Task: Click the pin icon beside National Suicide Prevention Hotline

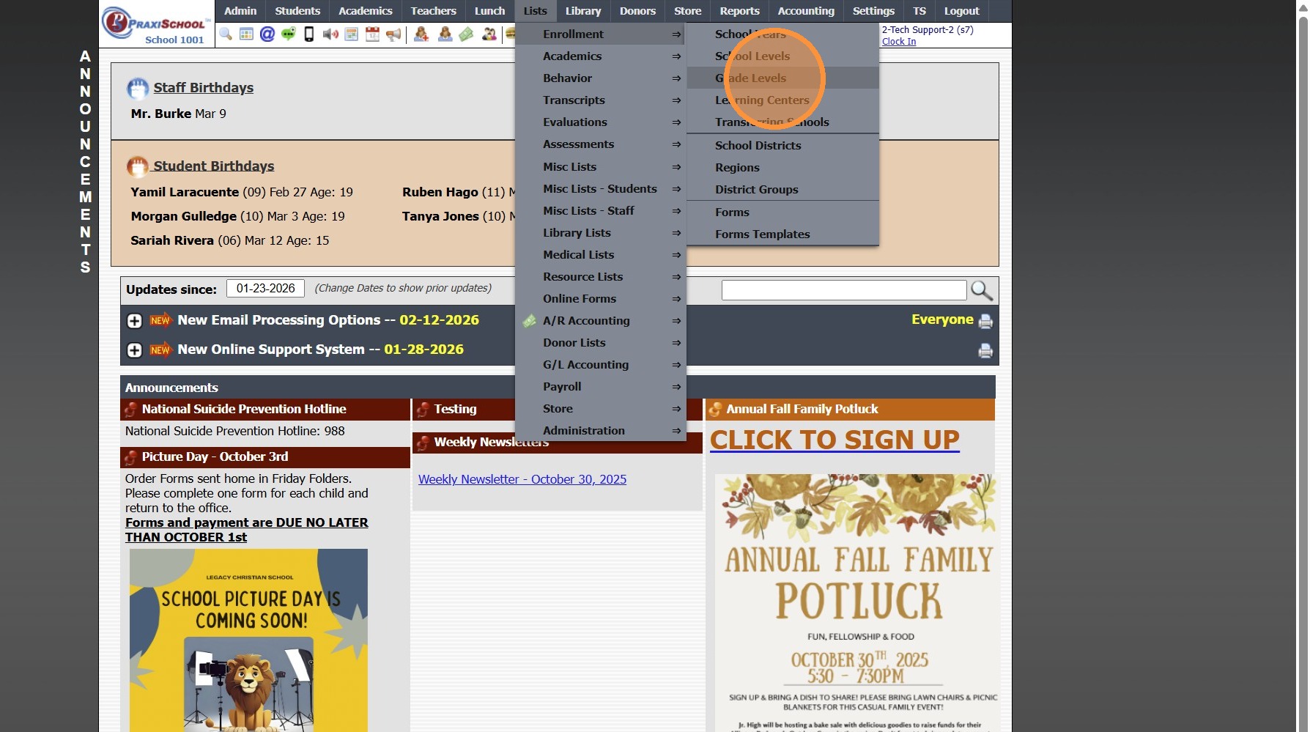Action: tap(131, 410)
